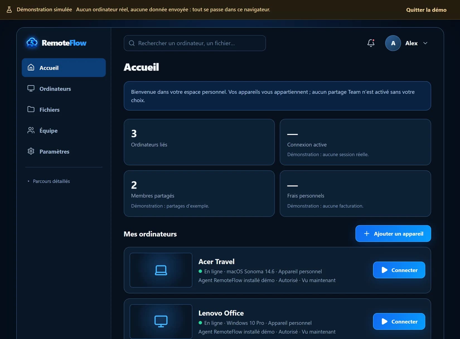Click the Mes ordinateurs heading
The width and height of the screenshot is (460, 339).
click(x=150, y=234)
